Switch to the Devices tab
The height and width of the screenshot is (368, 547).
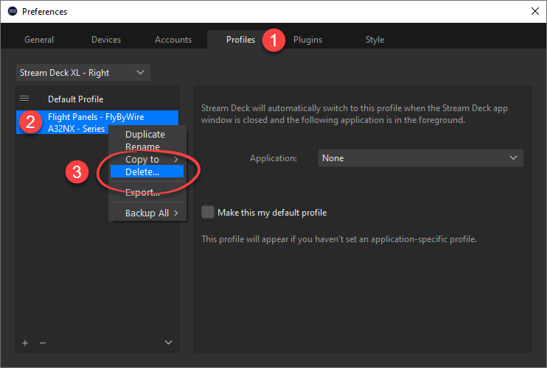(x=106, y=40)
